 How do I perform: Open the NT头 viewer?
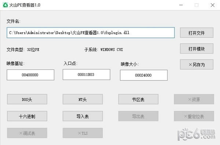(x=82, y=99)
